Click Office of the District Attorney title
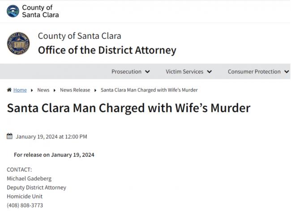This screenshot has height=211, width=291. [107, 50]
